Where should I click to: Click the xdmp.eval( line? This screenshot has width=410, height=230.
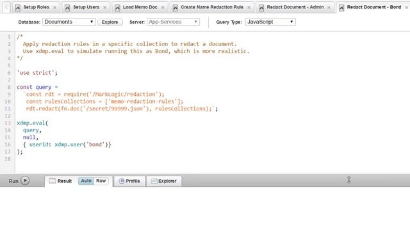tap(33, 123)
